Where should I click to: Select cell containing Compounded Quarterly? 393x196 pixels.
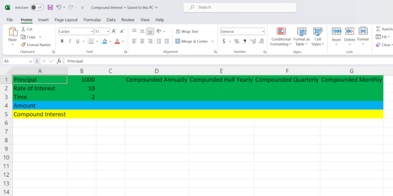(287, 80)
